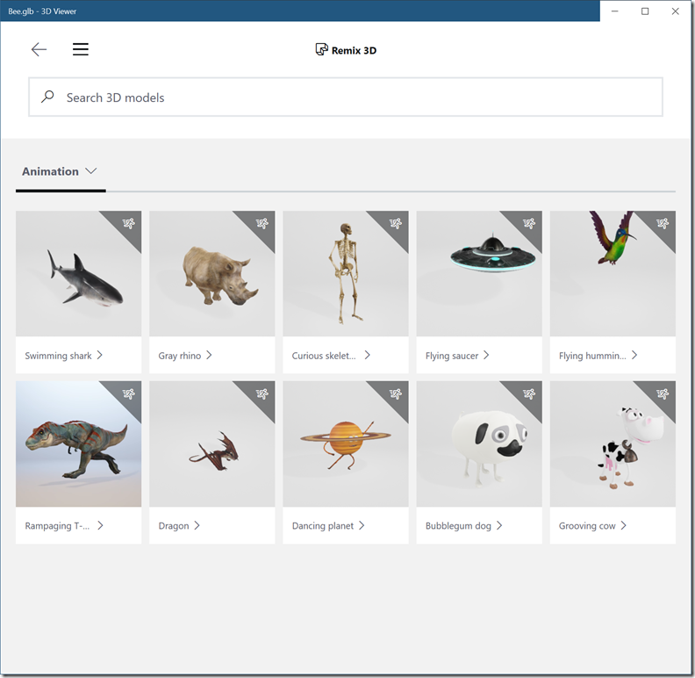Select the Flying saucer title link
Image resolution: width=695 pixels, height=678 pixels.
coord(452,356)
